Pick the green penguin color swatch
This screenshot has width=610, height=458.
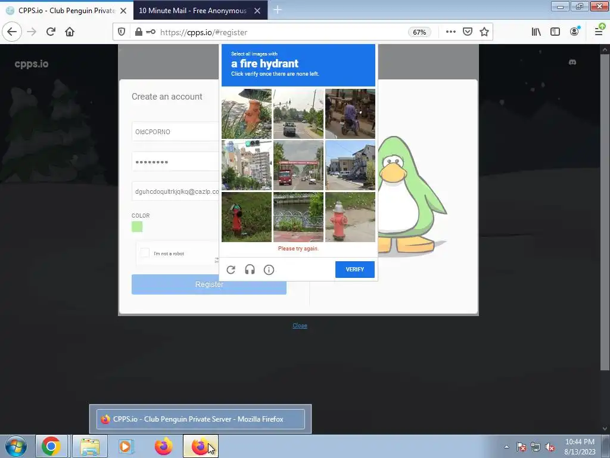tap(137, 227)
